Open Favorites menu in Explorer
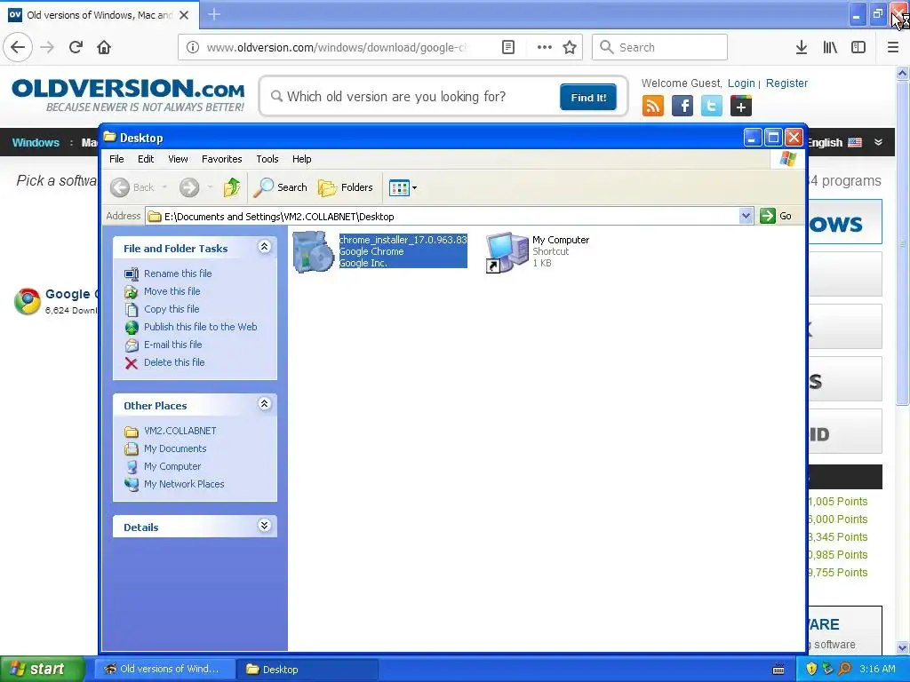The image size is (910, 682). click(221, 159)
